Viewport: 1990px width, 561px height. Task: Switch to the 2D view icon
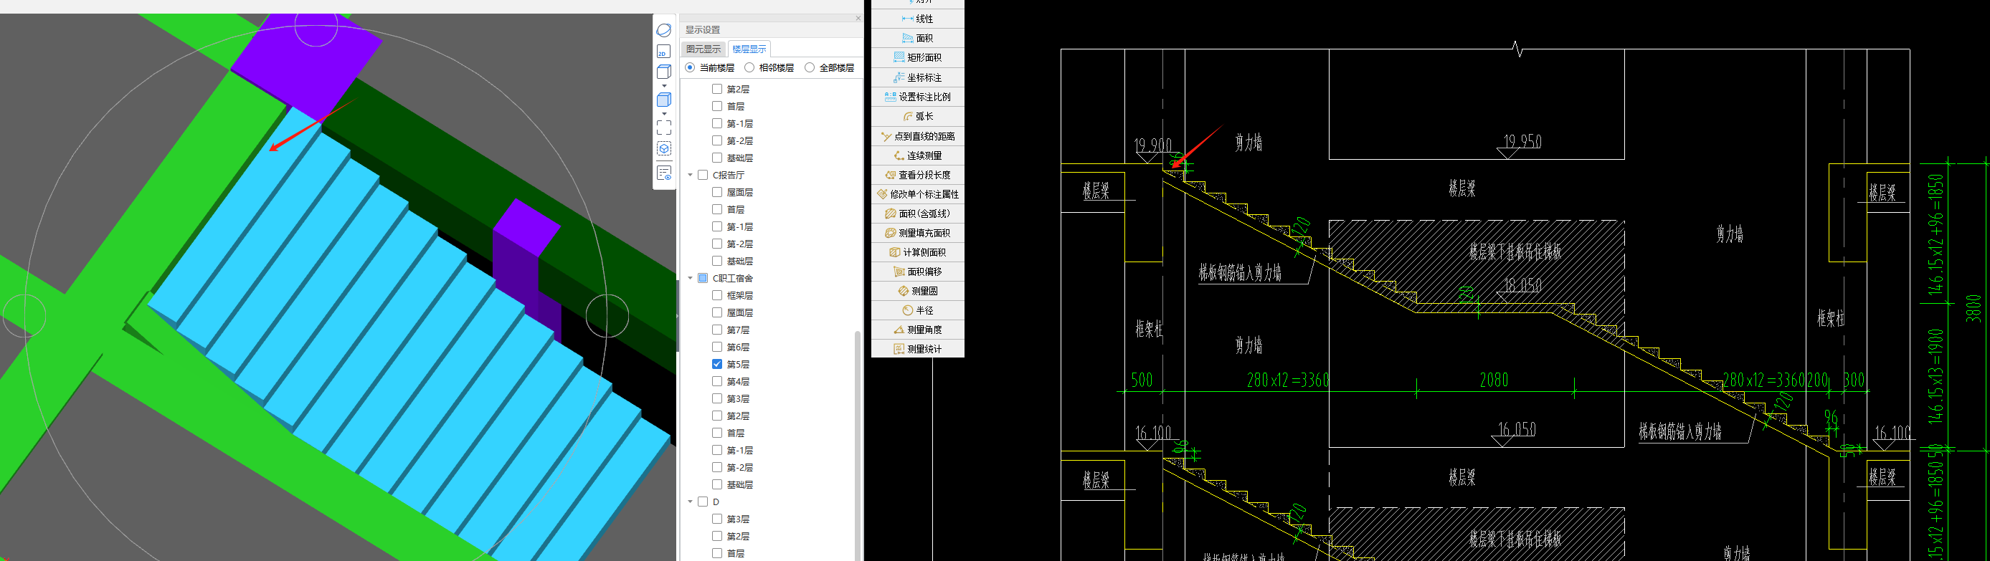point(663,52)
